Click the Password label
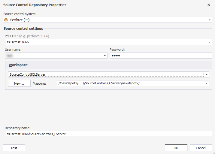Viewport: 215px width, 154px height. [117, 50]
